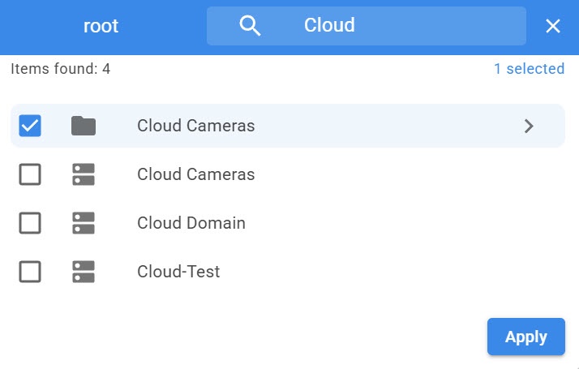
Task: Select the Cloud Domain item label
Action: 191,223
